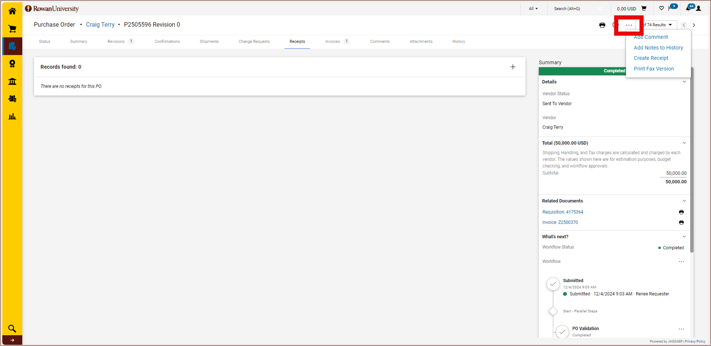Open the Contracts ribbon icon in sidebar
Viewport: 711px width, 346px height.
[x=12, y=63]
